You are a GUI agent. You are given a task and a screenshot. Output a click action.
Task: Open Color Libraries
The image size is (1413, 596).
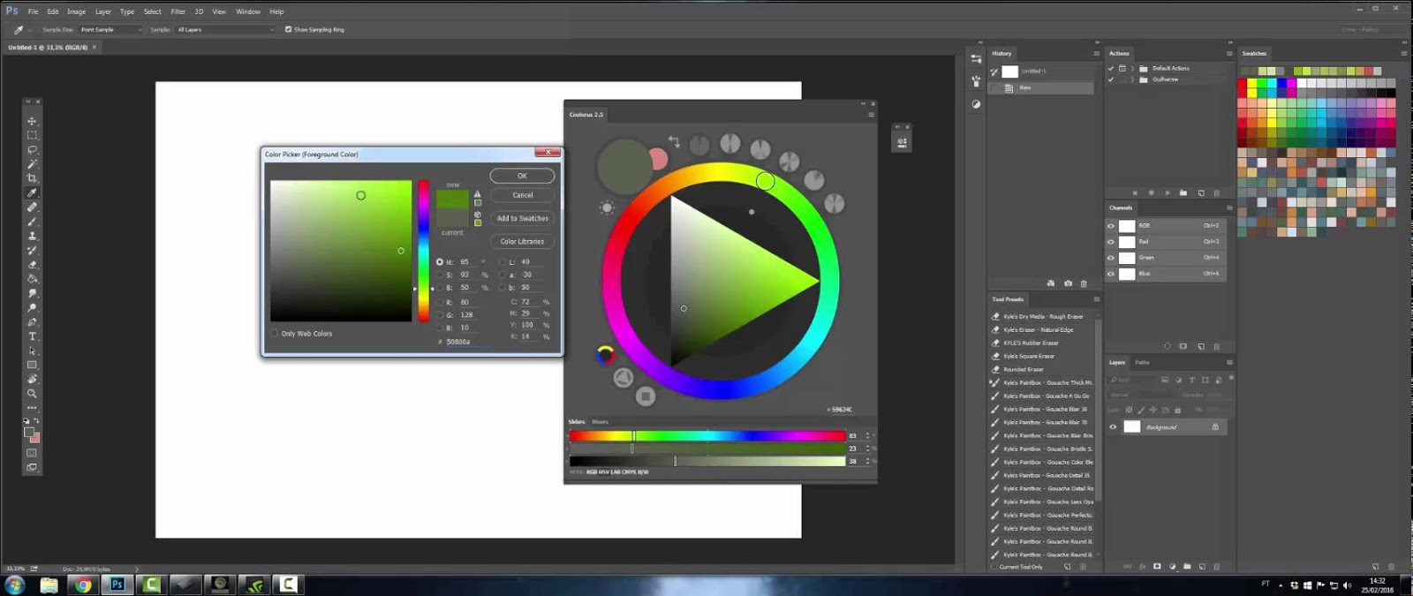522,241
